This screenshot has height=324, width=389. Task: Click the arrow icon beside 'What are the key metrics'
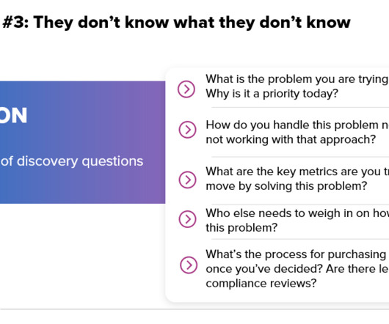click(187, 180)
